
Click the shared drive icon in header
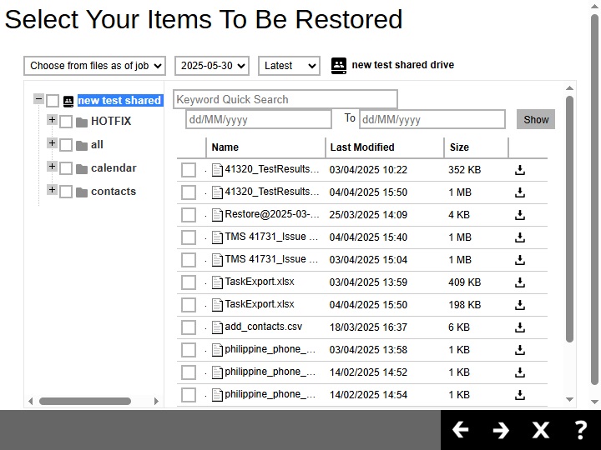[339, 66]
